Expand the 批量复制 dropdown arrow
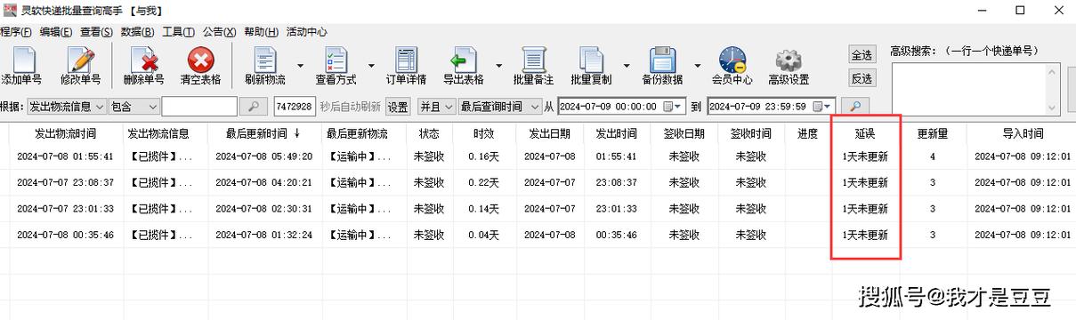1076x320 pixels. [x=627, y=66]
